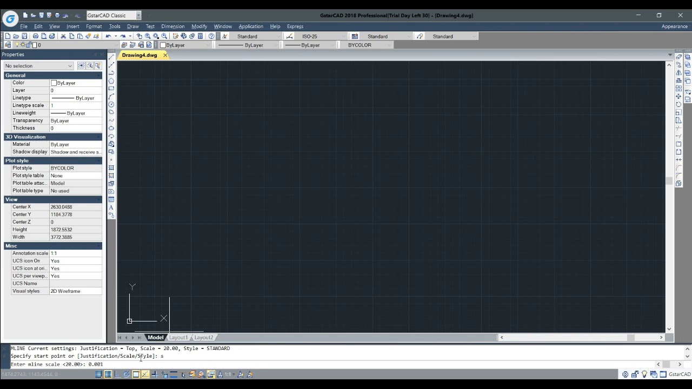Toggle Object Snap Tracking in status bar

point(145,374)
